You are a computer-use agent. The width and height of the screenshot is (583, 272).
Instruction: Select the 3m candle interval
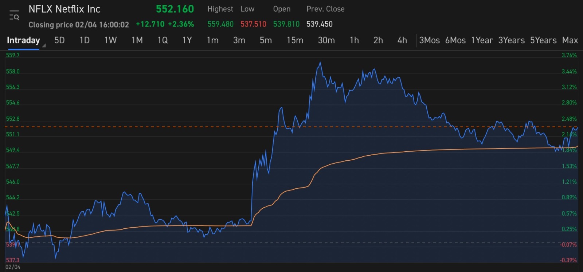click(x=239, y=40)
